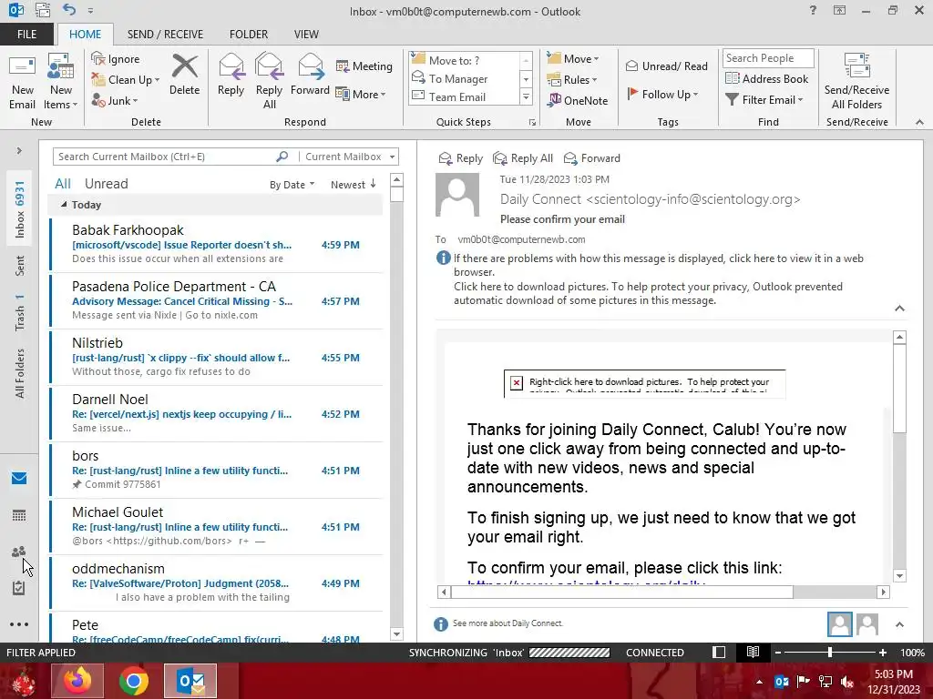Click Reply All in the ribbon
Image resolution: width=933 pixels, height=699 pixels.
click(x=269, y=82)
